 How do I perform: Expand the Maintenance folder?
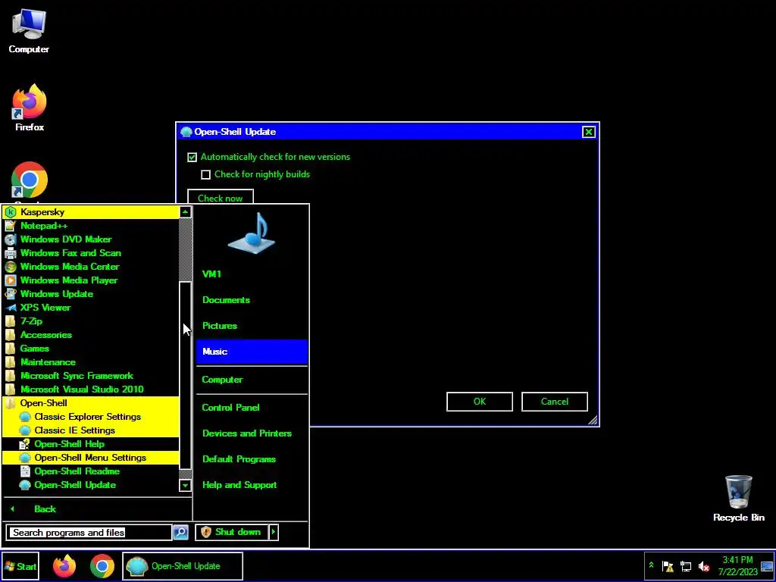tap(91, 362)
